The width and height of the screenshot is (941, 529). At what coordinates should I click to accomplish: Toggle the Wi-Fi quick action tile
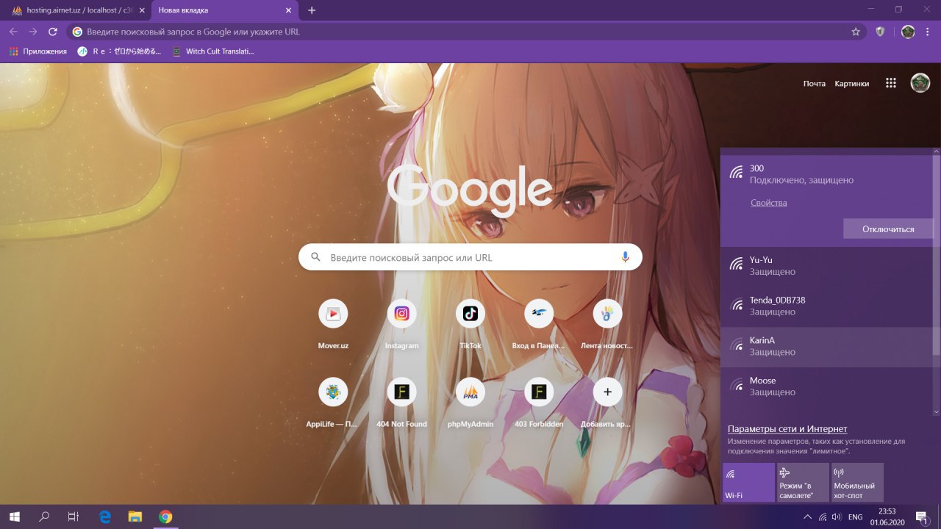748,483
